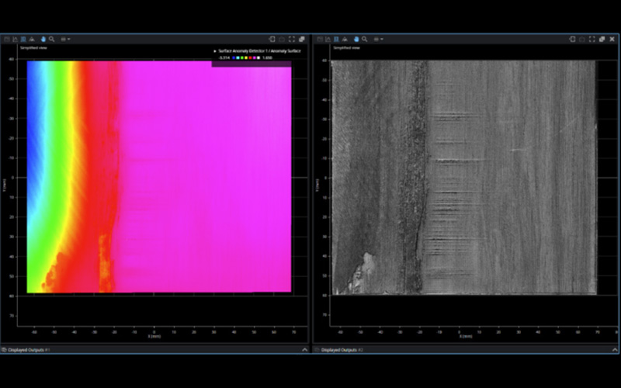Expand the Displayed Outputs #1 panel

pos(305,350)
